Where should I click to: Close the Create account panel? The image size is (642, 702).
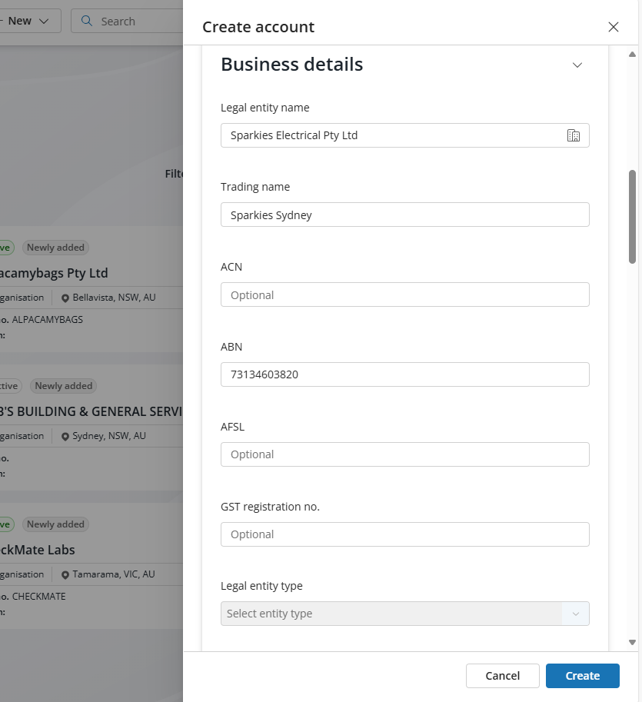614,27
